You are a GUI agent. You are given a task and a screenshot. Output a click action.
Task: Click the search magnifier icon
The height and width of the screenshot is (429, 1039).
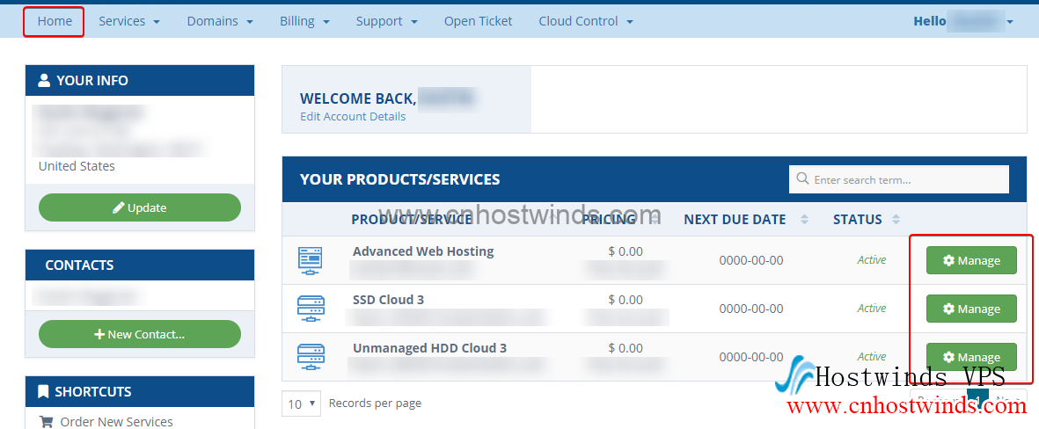click(x=802, y=179)
